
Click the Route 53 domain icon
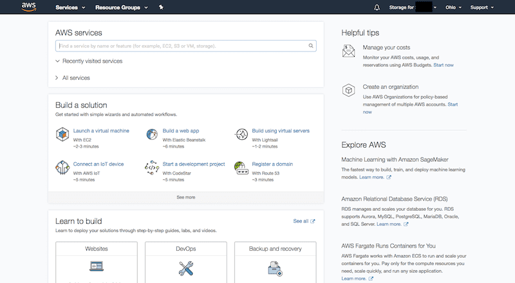coord(241,168)
